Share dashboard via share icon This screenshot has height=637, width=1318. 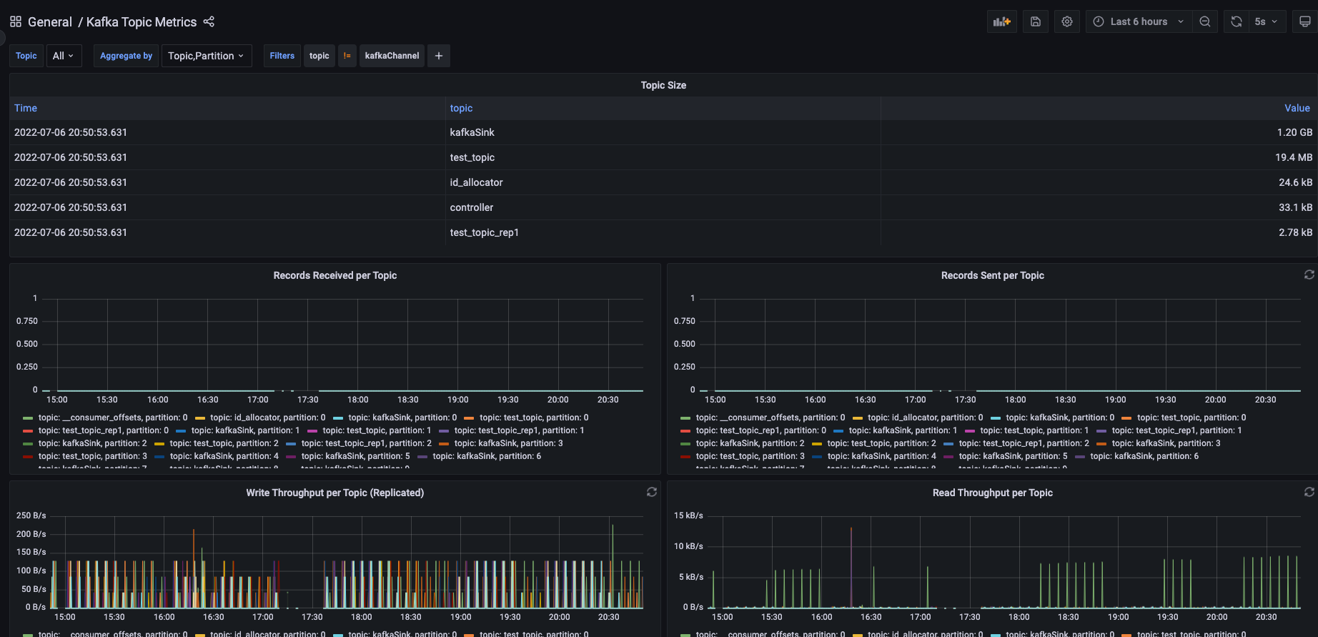click(209, 21)
